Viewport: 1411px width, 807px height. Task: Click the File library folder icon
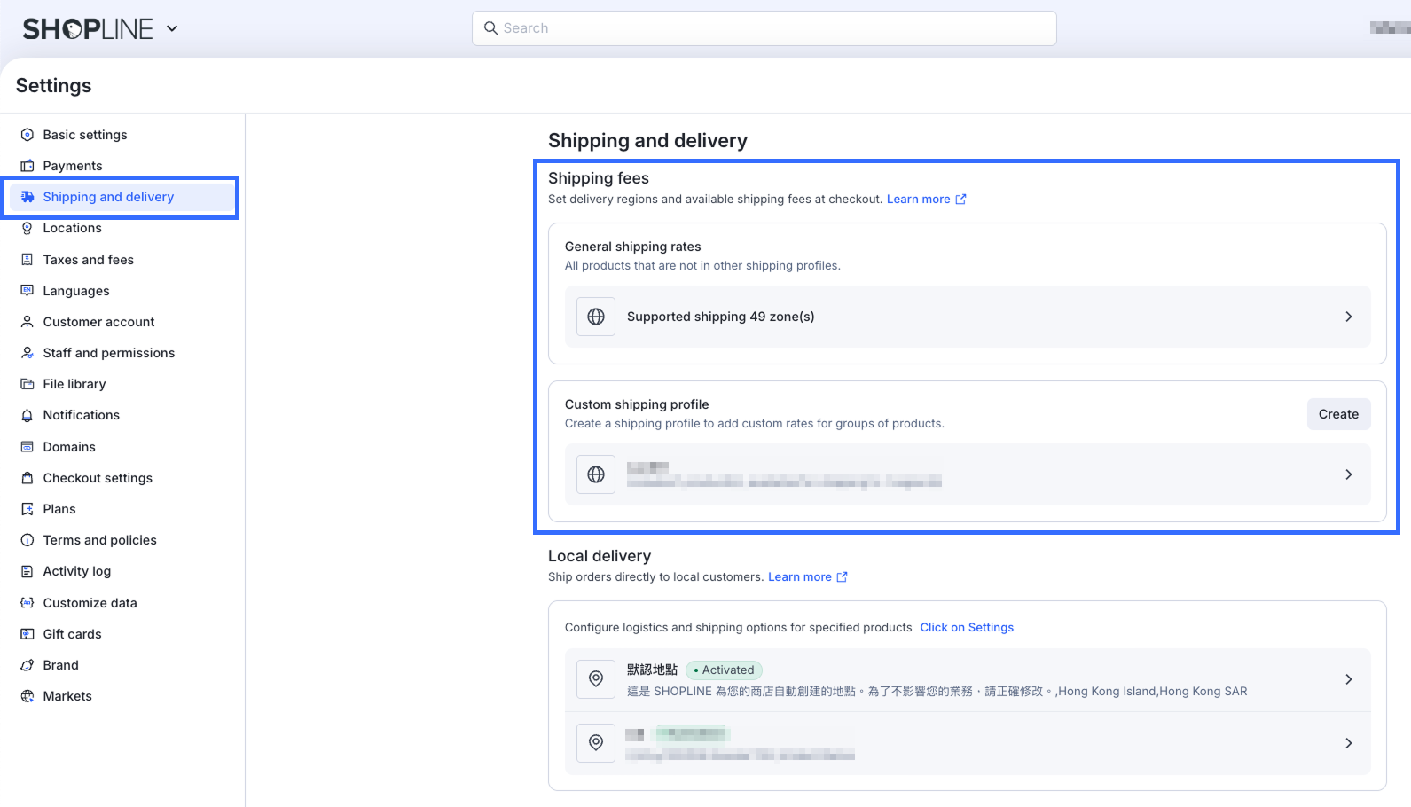[27, 384]
